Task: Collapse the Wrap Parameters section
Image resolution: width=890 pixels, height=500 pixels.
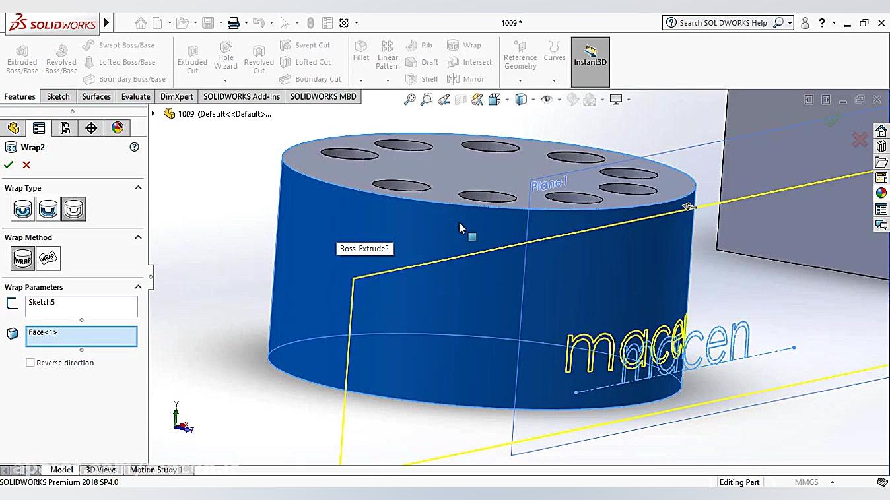Action: [x=138, y=287]
